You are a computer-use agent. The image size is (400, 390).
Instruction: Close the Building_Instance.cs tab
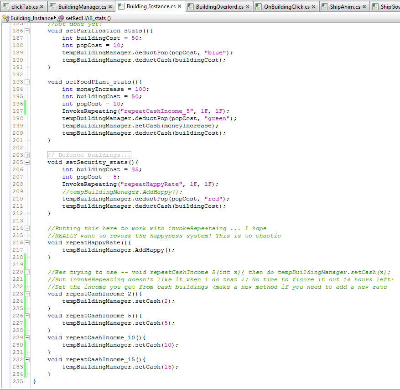click(x=179, y=6)
